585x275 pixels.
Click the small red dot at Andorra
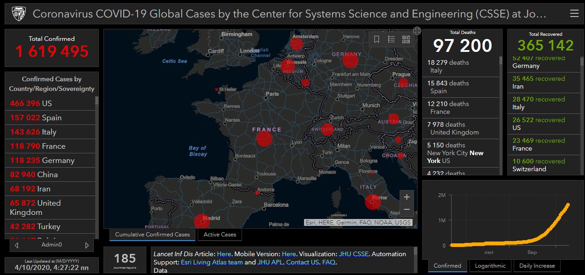pos(257,193)
